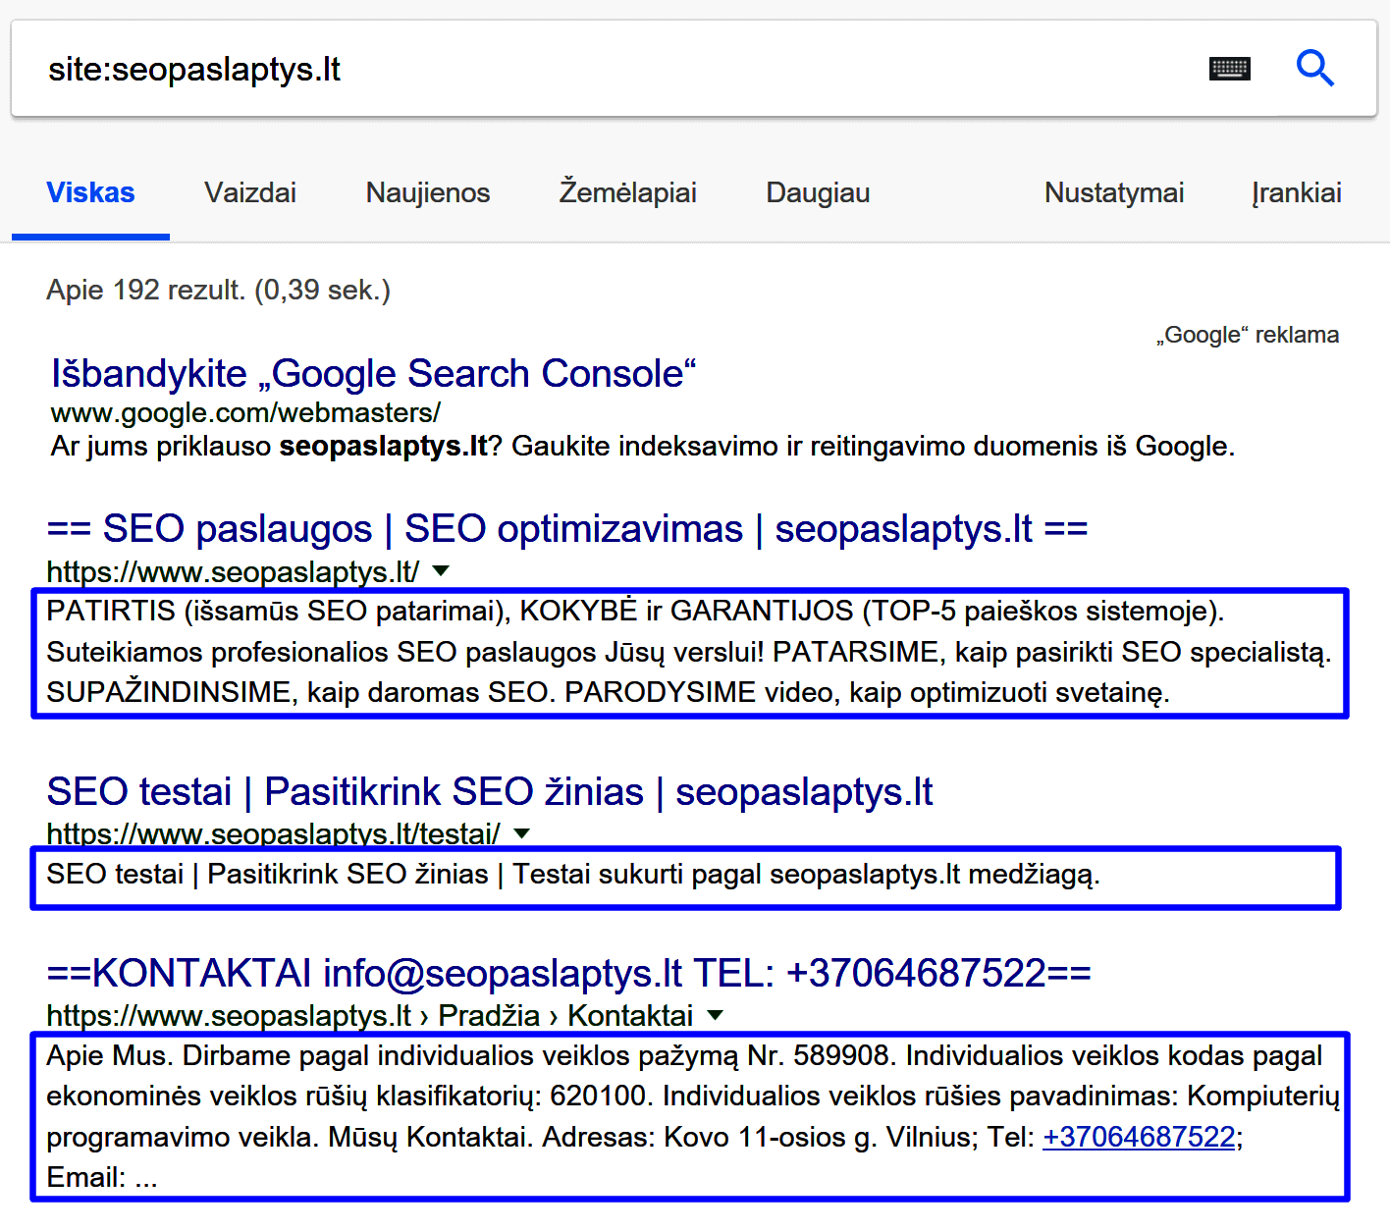Expand dropdown arrow beside seopaslaptys.lt/ URL

click(x=441, y=570)
